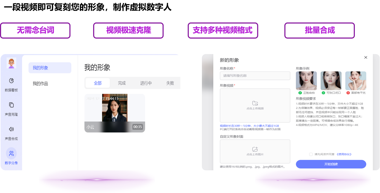Show the 进行中 tab
This screenshot has height=193, width=380.
point(146,83)
